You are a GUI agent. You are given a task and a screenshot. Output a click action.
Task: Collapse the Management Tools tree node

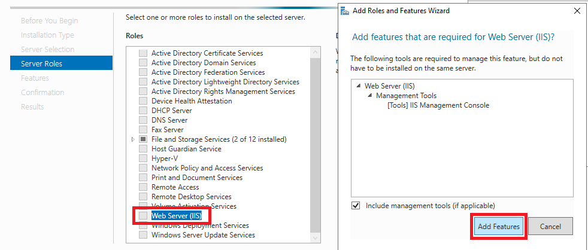[369, 96]
